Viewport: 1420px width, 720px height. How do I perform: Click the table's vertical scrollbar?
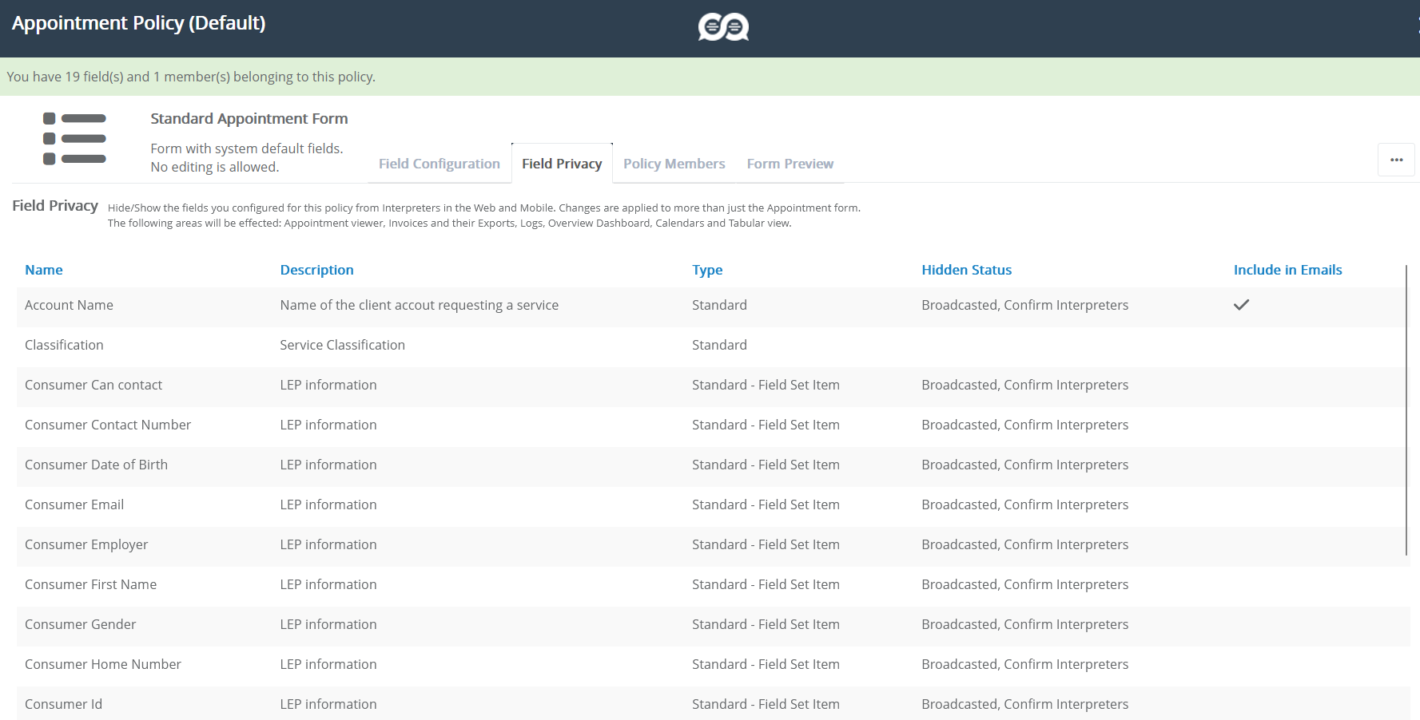(x=1406, y=410)
